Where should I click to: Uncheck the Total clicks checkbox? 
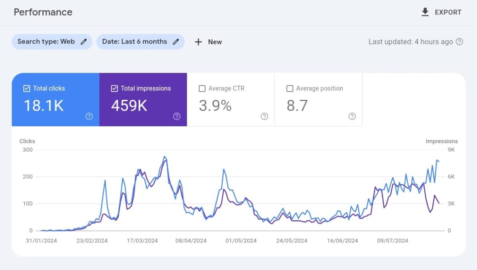27,89
